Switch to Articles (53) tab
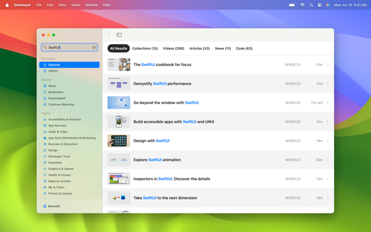This screenshot has height=232, width=371. (200, 48)
